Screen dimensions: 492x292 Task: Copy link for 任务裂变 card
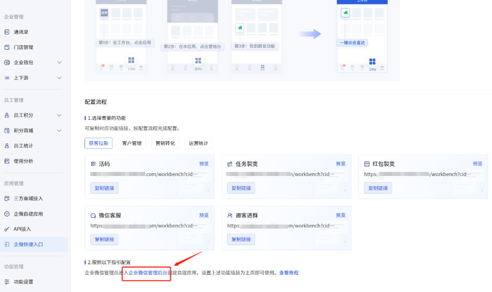(241, 188)
